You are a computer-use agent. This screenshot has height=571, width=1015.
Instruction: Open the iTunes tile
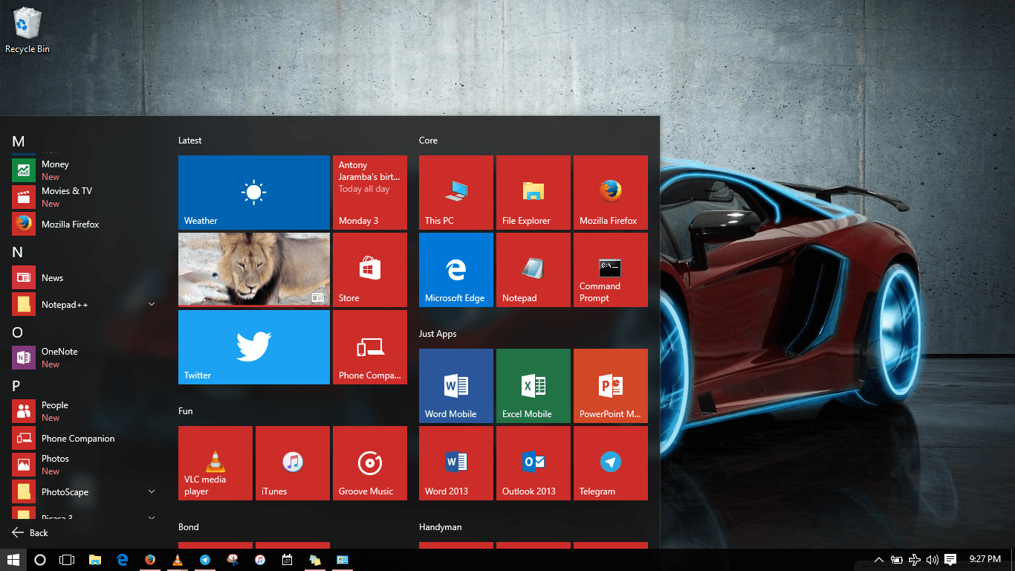(x=293, y=463)
